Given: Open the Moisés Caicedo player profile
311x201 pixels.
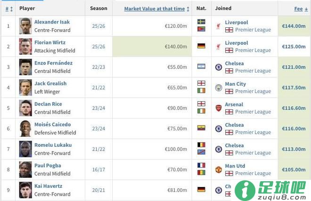Looking at the screenshot, I should [x=53, y=125].
